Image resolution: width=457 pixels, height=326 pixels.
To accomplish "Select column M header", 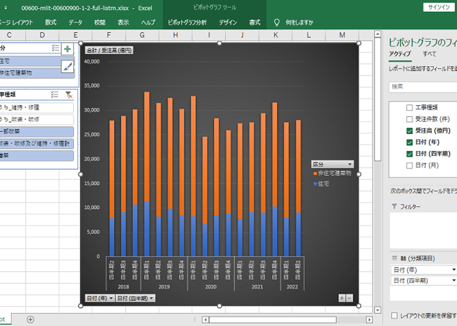I will click(342, 35).
